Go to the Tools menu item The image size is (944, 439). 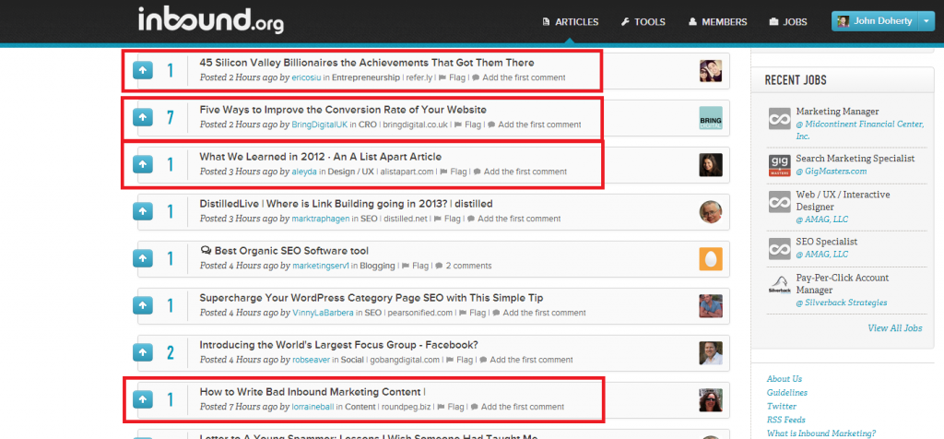(643, 21)
